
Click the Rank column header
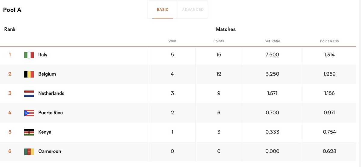click(x=10, y=29)
